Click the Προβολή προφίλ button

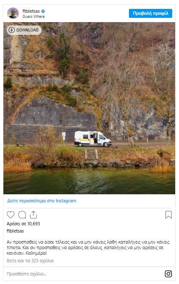point(151,14)
